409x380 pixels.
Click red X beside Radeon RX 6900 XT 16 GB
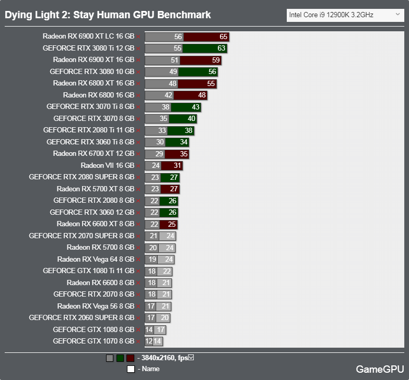tap(138, 60)
